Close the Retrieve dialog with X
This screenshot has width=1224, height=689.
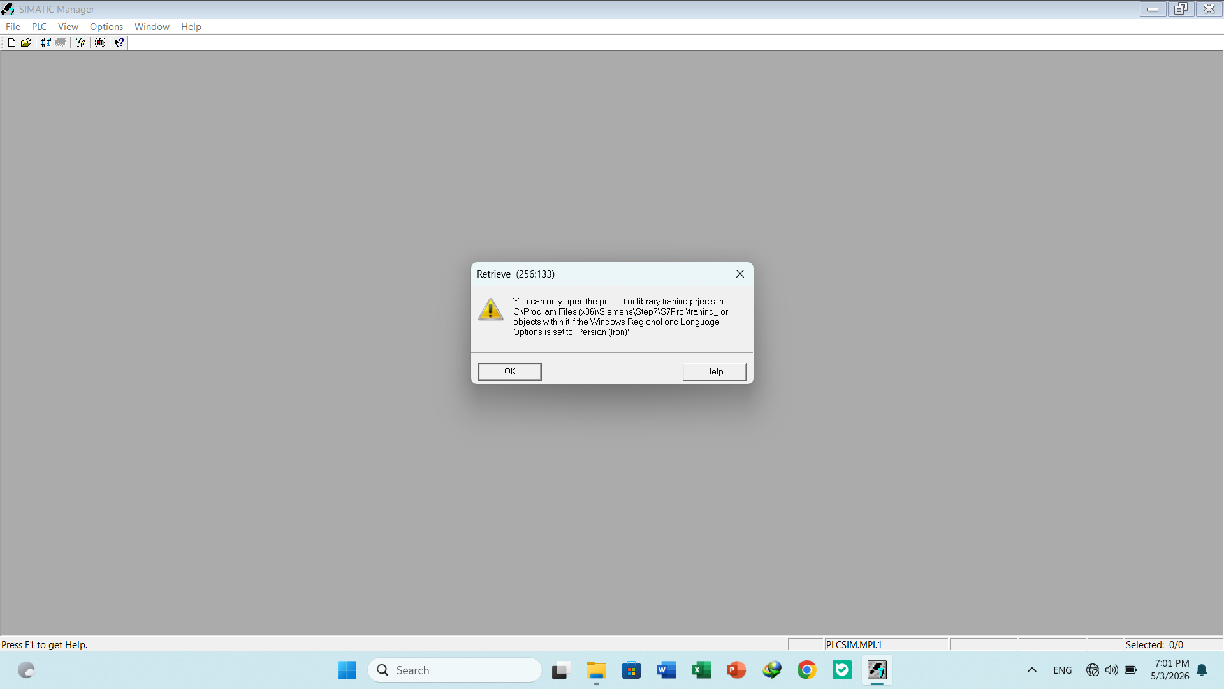(x=739, y=274)
